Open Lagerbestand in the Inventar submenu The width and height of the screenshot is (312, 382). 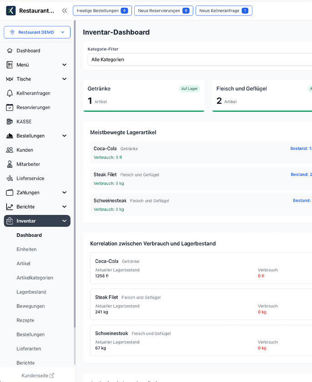(31, 292)
